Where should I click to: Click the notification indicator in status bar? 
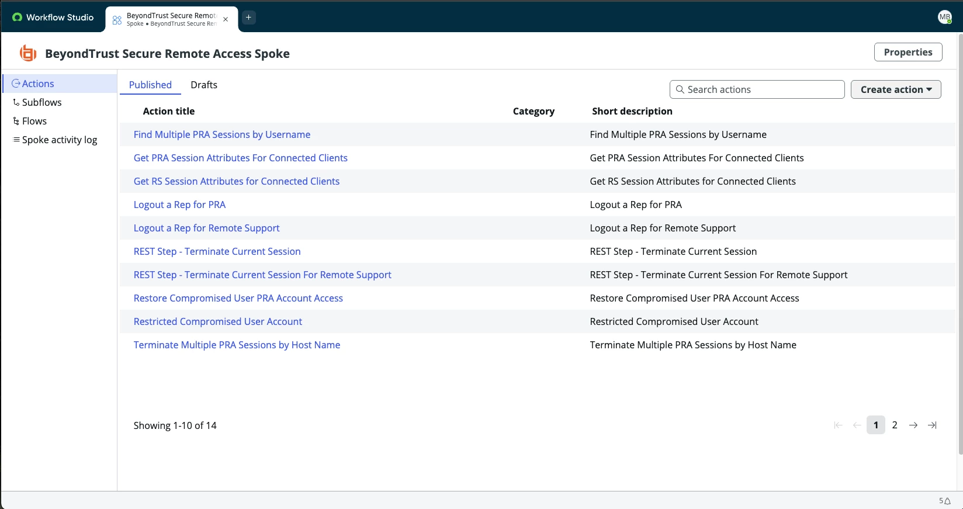(x=945, y=501)
